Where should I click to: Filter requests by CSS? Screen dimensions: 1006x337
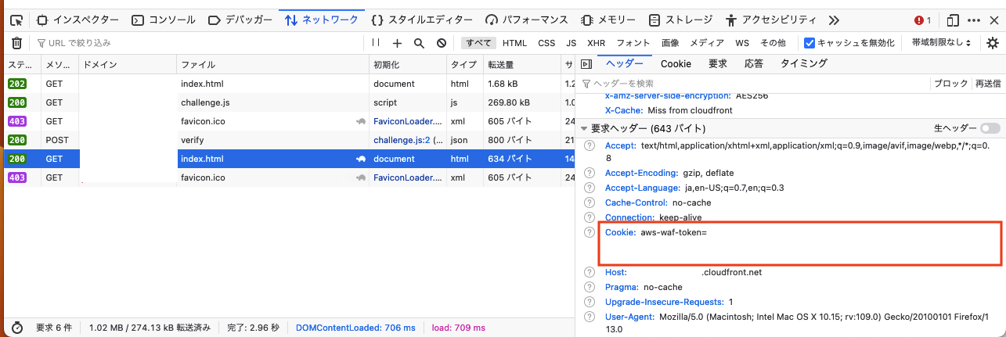pyautogui.click(x=546, y=43)
